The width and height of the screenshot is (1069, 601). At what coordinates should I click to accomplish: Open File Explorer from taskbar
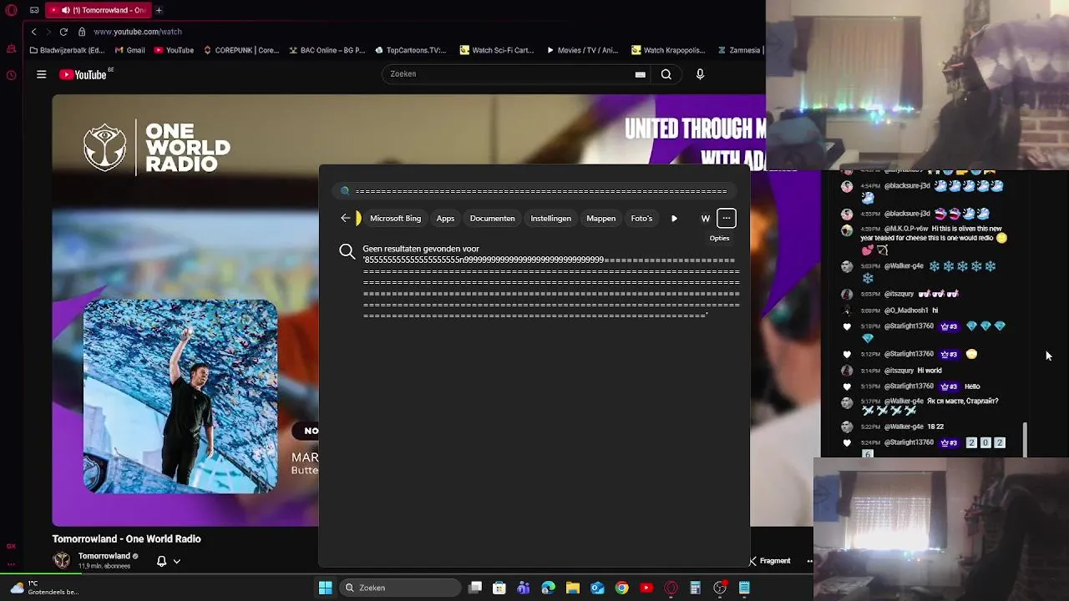pos(573,588)
